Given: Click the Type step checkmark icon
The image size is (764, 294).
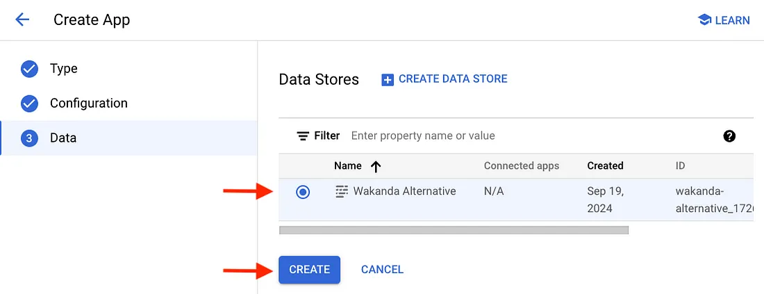Looking at the screenshot, I should [29, 69].
